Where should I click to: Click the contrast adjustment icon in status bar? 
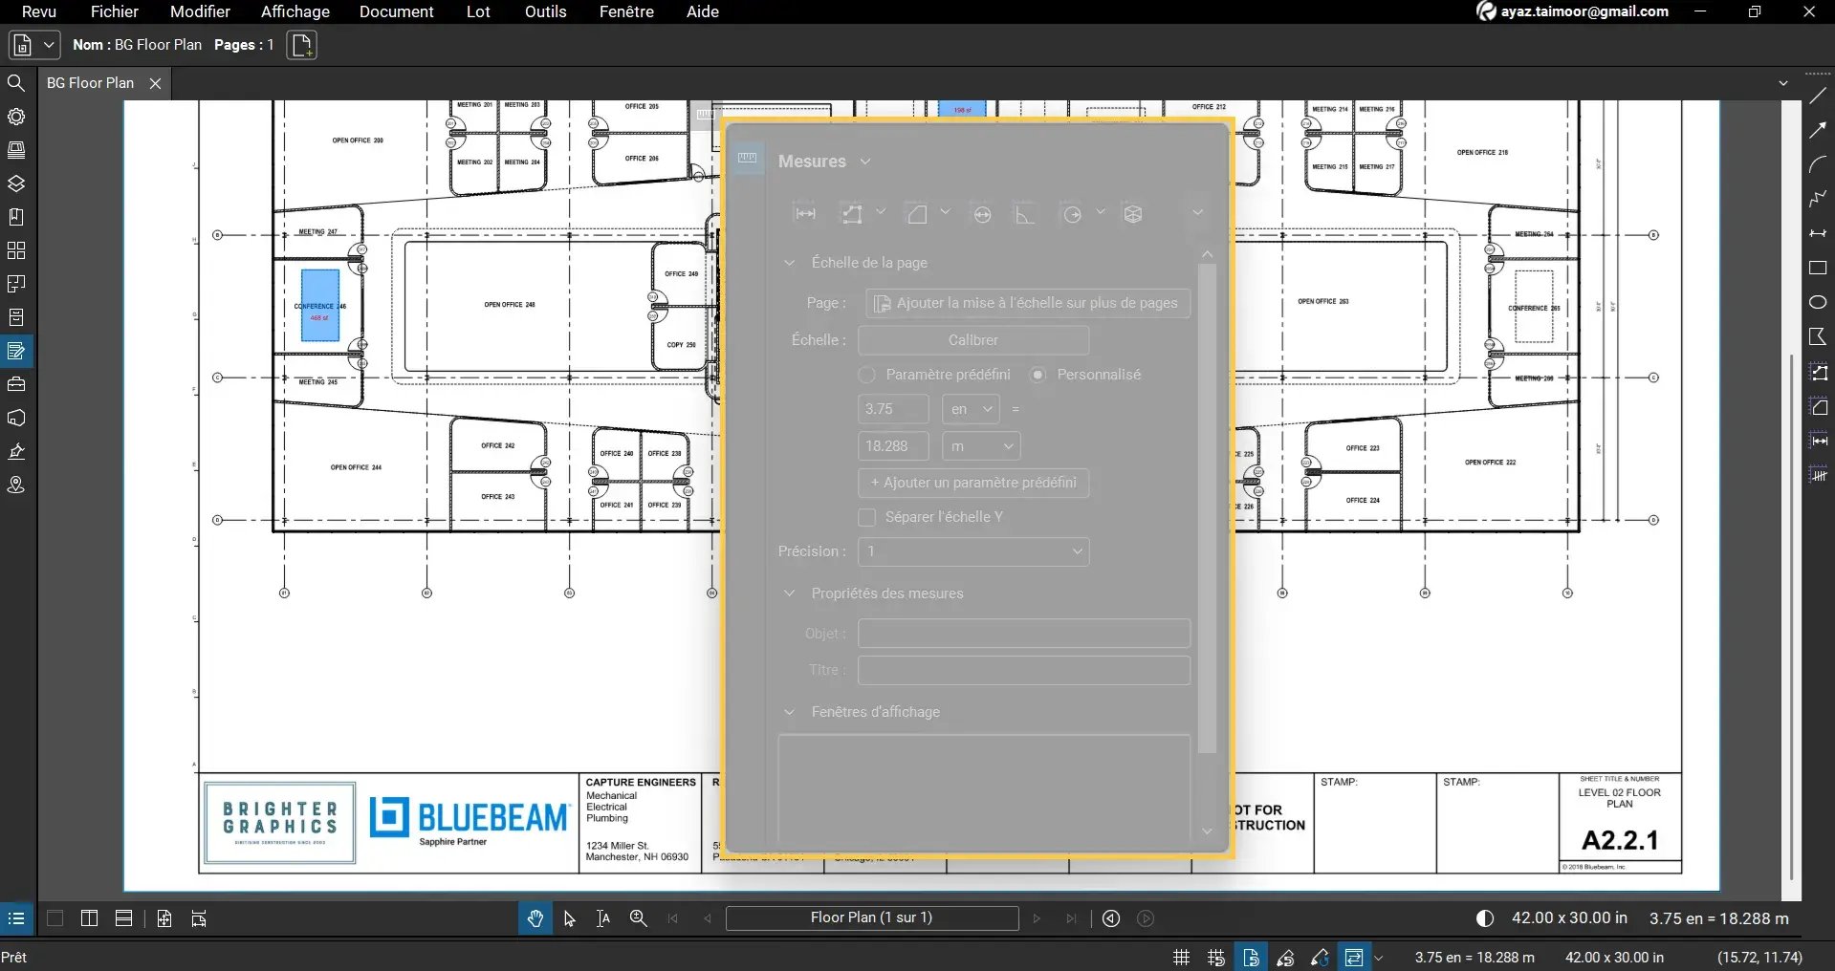(x=1484, y=918)
